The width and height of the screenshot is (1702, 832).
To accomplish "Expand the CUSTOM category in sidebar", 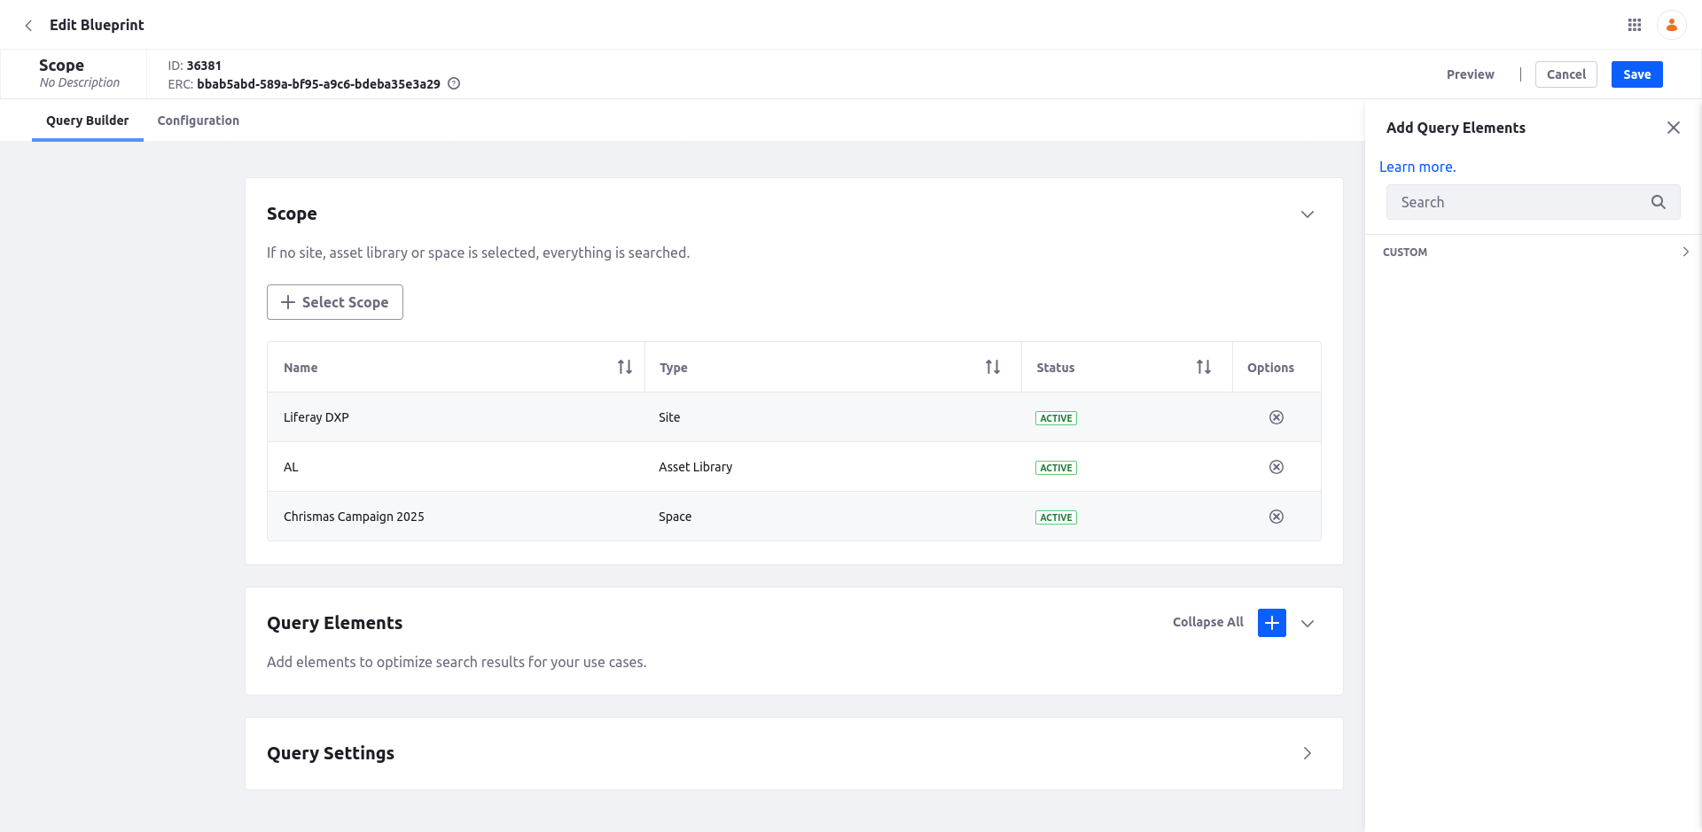I will tap(1684, 253).
